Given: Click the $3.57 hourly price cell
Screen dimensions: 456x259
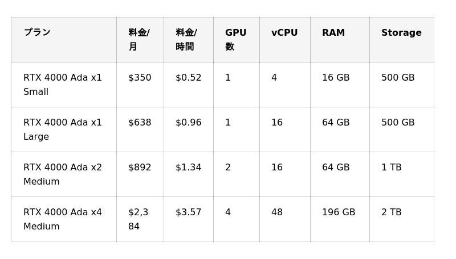Looking at the screenshot, I should [x=188, y=212].
